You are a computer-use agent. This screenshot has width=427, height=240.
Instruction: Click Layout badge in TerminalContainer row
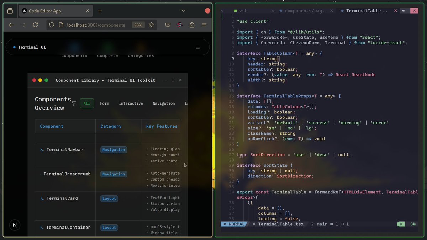pos(109,228)
